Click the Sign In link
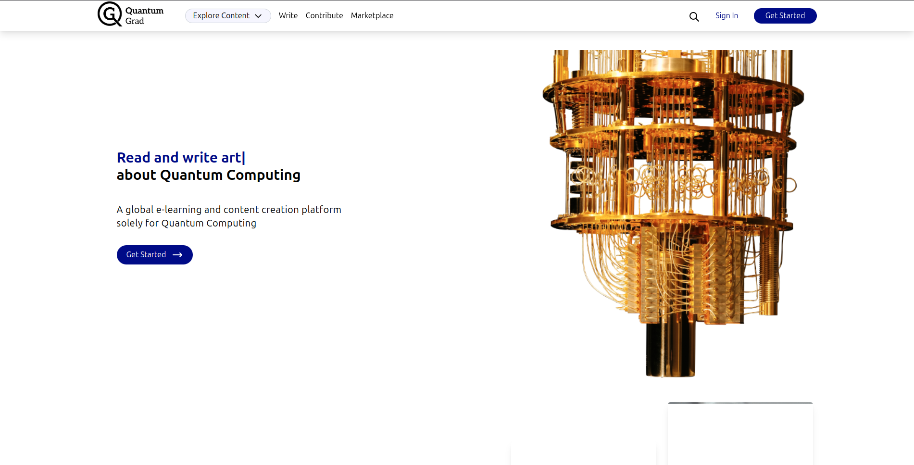Image resolution: width=914 pixels, height=465 pixels. click(x=726, y=16)
